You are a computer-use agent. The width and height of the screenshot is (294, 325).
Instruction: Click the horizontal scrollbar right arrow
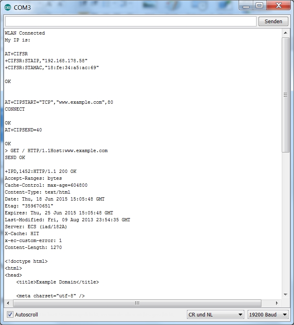point(277,303)
